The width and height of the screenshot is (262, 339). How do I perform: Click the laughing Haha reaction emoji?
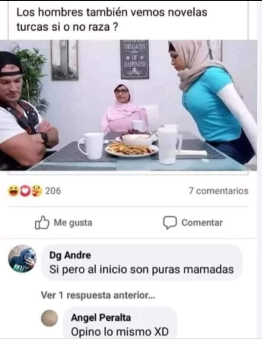tap(13, 191)
